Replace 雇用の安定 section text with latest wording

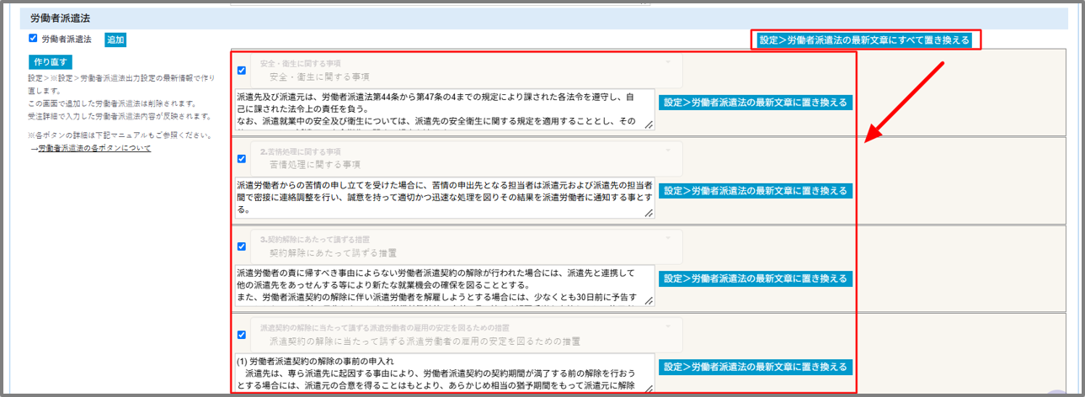(756, 367)
